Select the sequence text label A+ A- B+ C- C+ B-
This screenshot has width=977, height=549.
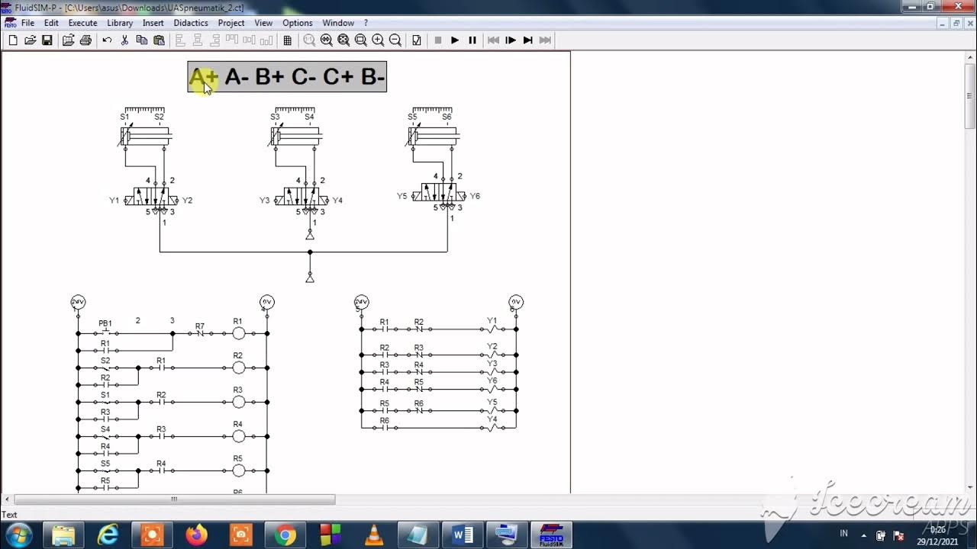point(287,76)
